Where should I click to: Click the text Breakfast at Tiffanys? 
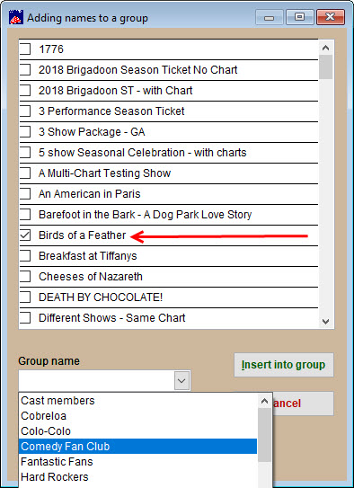click(88, 256)
